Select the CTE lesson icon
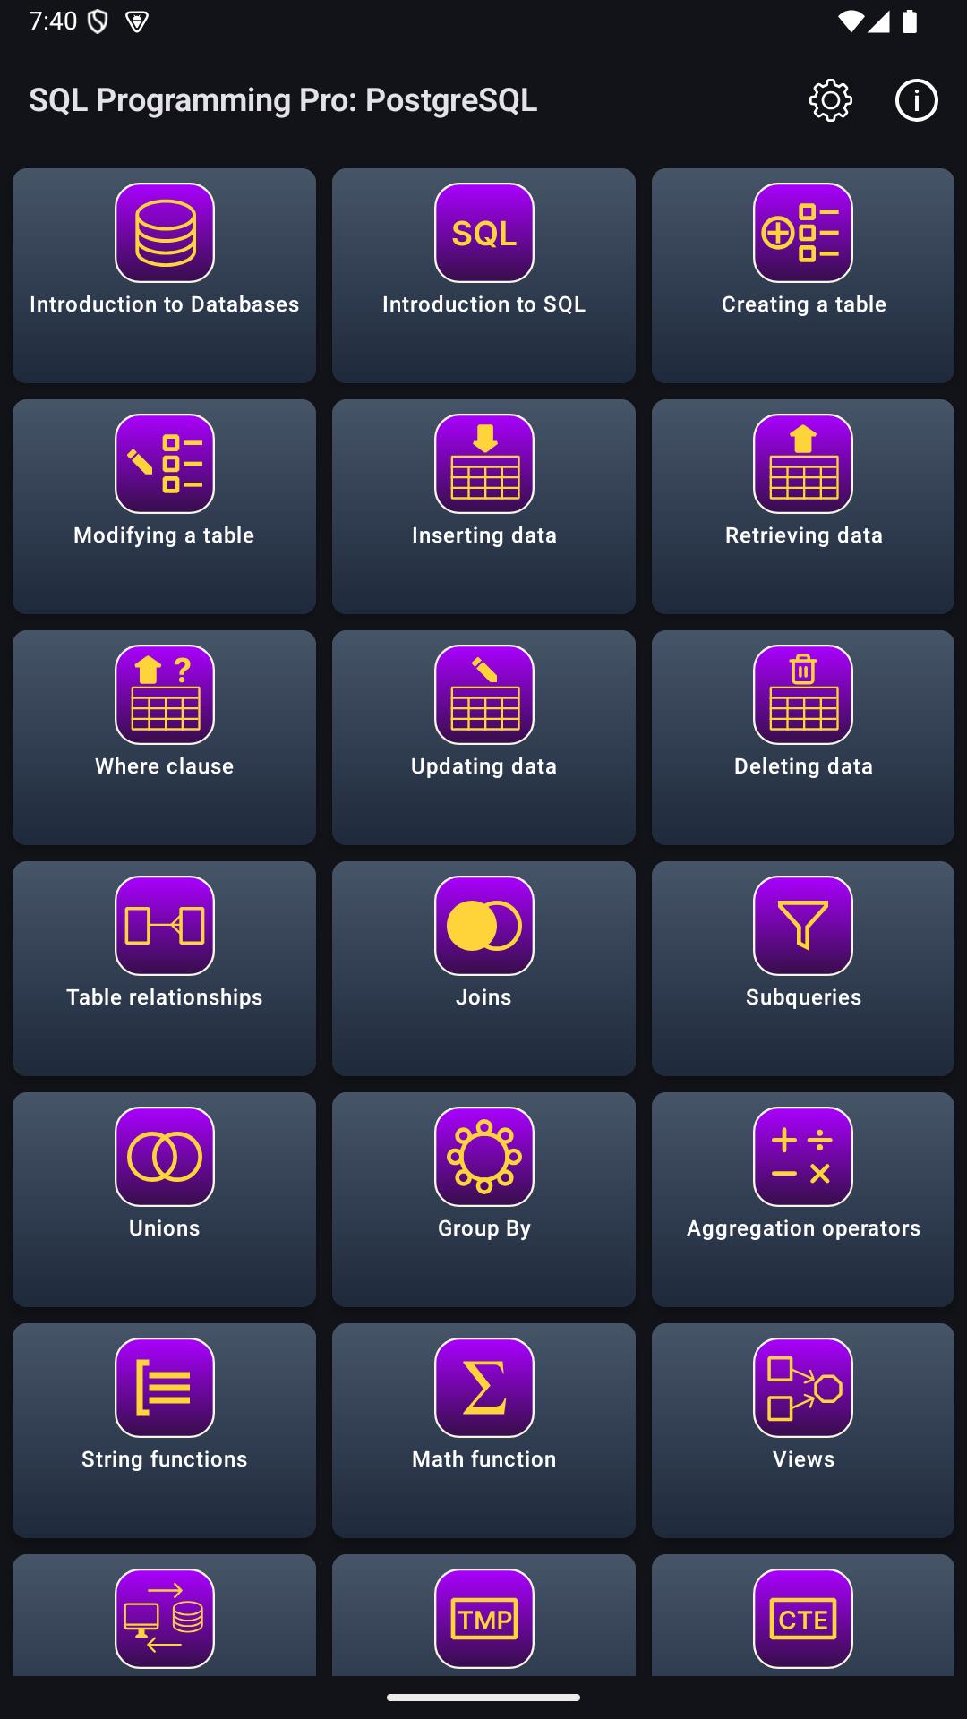This screenshot has width=967, height=1719. click(803, 1619)
